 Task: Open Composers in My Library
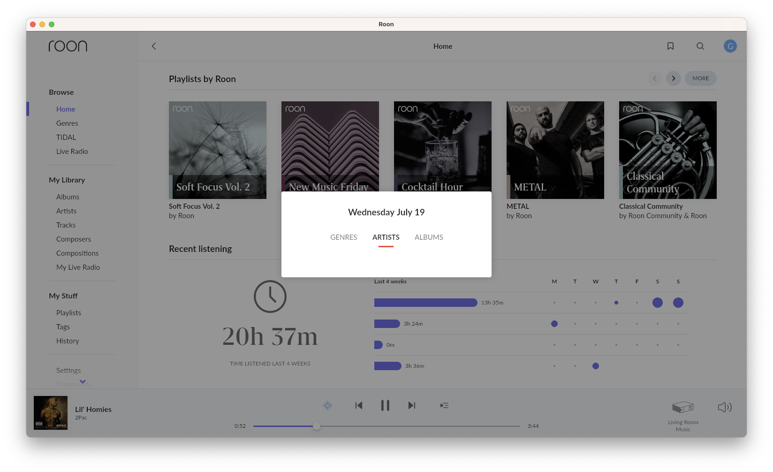(74, 239)
